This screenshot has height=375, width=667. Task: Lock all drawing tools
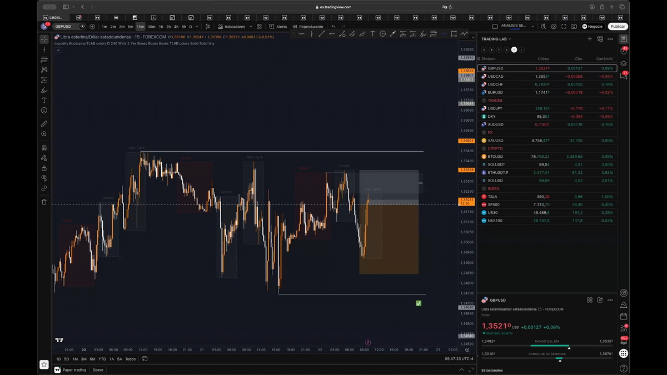pos(44,168)
